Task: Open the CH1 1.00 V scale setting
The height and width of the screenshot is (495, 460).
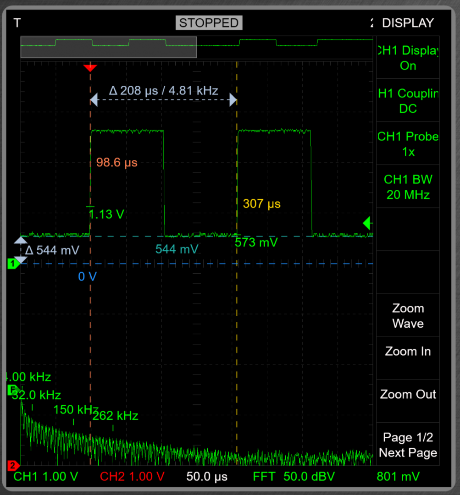Action: [x=46, y=477]
